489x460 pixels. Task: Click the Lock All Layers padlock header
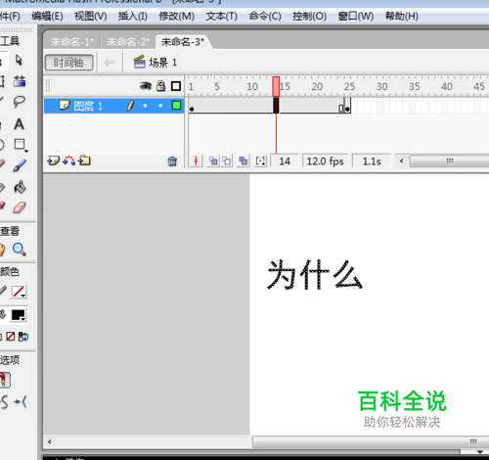(160, 86)
